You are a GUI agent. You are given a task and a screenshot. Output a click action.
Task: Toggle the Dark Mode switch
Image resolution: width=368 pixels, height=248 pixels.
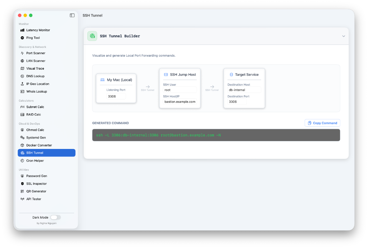55,217
